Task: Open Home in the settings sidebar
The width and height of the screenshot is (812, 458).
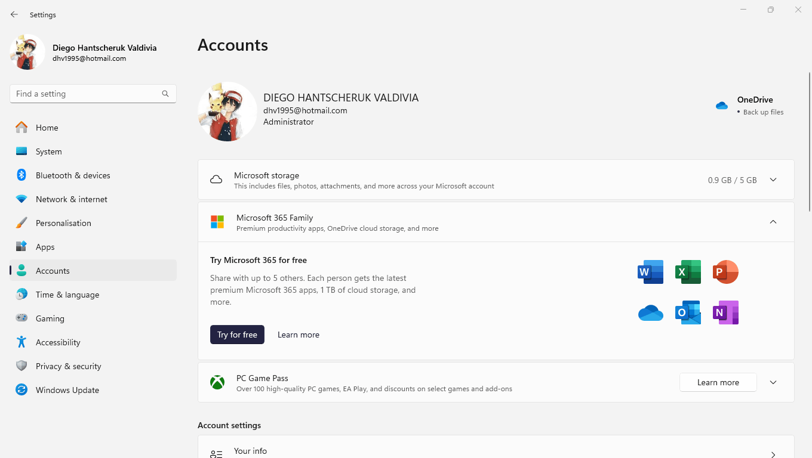Action: (93, 128)
